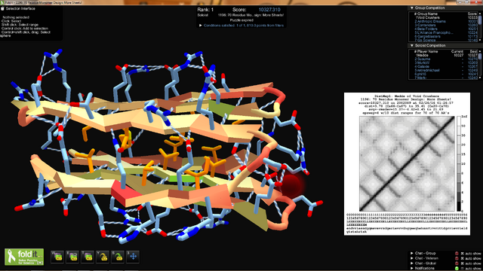Click the red status icon for Chat - Group
Viewport: 483px width, 271px height.
(x=457, y=254)
